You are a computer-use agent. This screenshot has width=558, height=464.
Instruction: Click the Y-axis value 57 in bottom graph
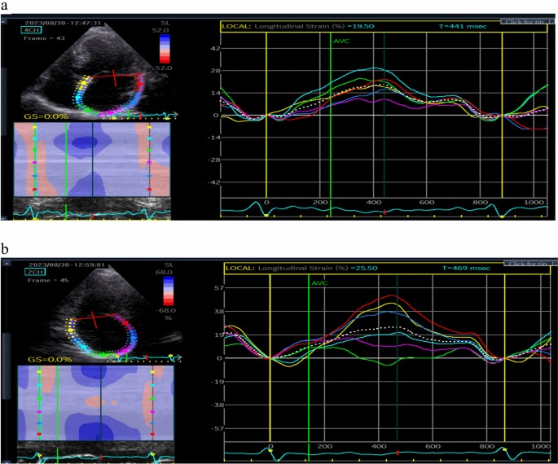(219, 287)
